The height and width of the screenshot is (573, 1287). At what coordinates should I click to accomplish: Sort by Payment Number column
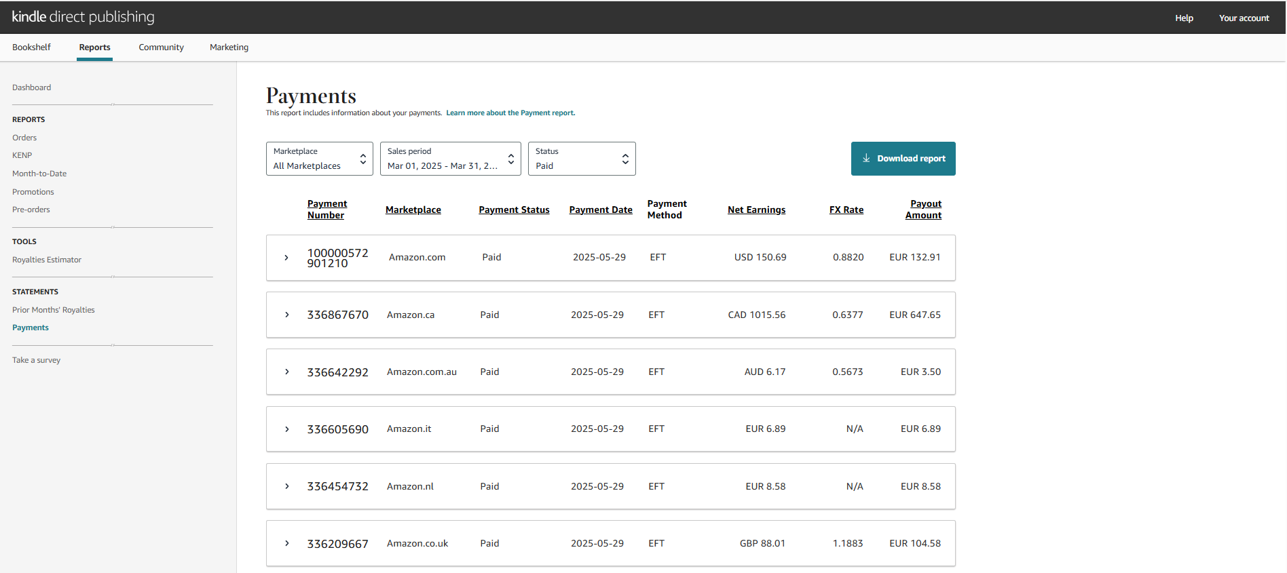coord(327,210)
